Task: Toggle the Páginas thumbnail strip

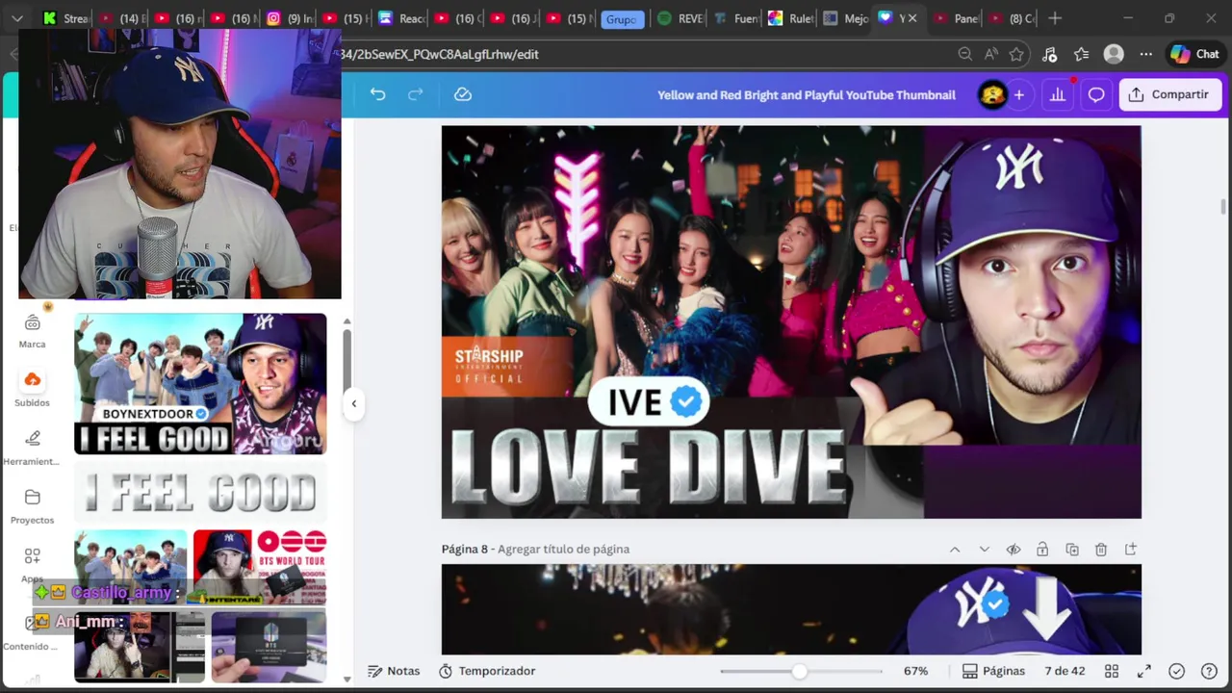Action: point(993,671)
